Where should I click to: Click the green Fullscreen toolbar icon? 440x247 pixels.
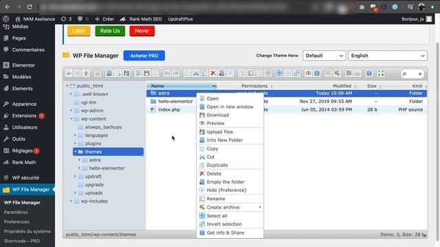381,73
